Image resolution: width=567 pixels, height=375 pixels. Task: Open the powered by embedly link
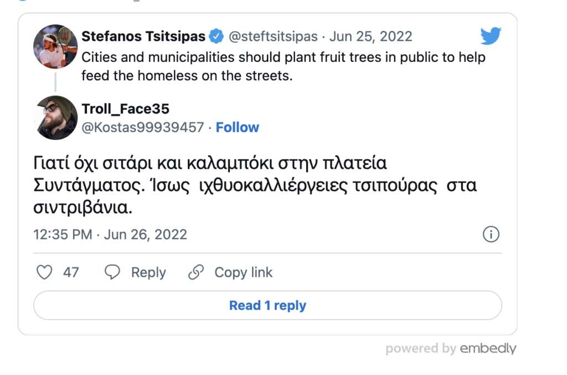point(451,348)
